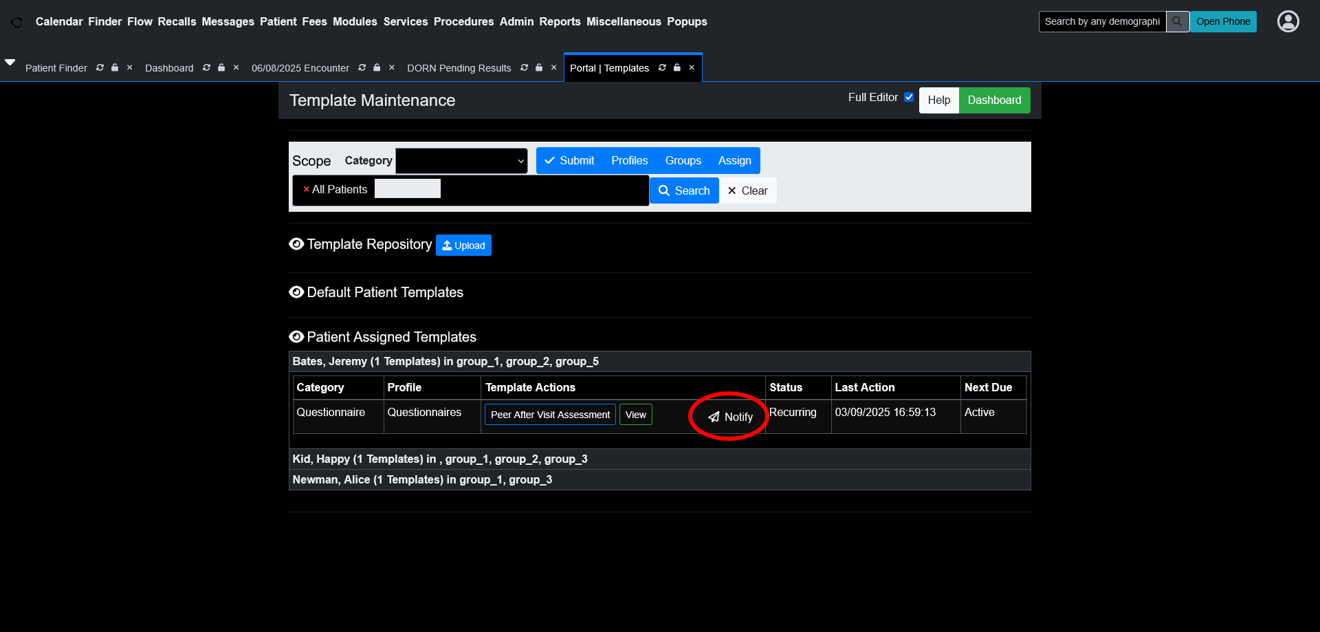Close the 06/08/2025 Encounter tab
The height and width of the screenshot is (632, 1320).
click(391, 67)
